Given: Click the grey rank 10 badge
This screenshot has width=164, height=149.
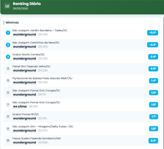Looking at the screenshot, I should (8, 140).
